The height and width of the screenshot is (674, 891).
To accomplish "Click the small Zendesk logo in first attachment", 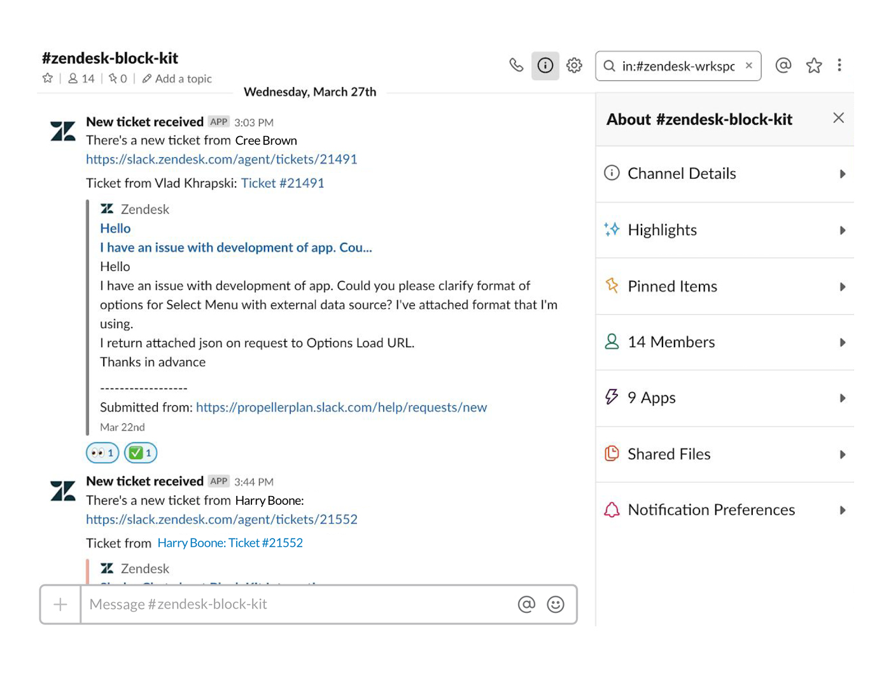I will [x=107, y=209].
